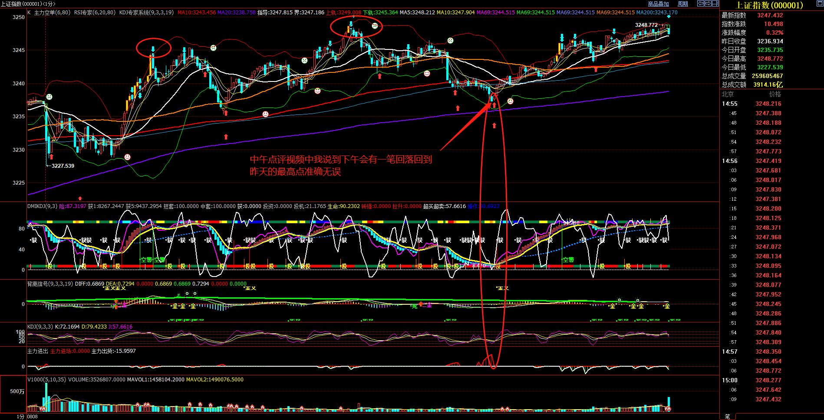This screenshot has height=420, width=824.
Task: Click tick price 3248.371
Action: click(768, 228)
